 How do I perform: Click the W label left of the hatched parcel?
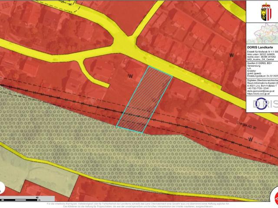(x=130, y=75)
